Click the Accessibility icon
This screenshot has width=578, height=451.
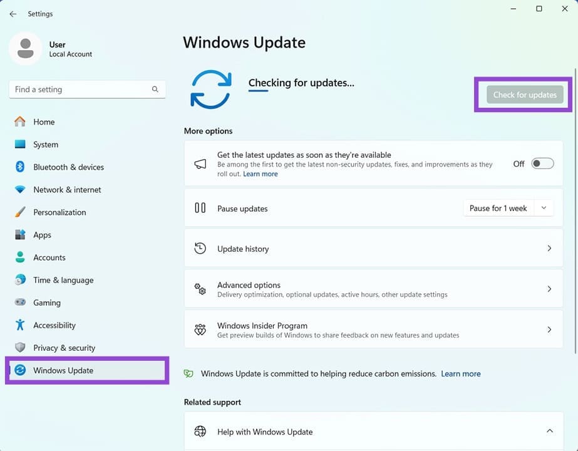19,324
